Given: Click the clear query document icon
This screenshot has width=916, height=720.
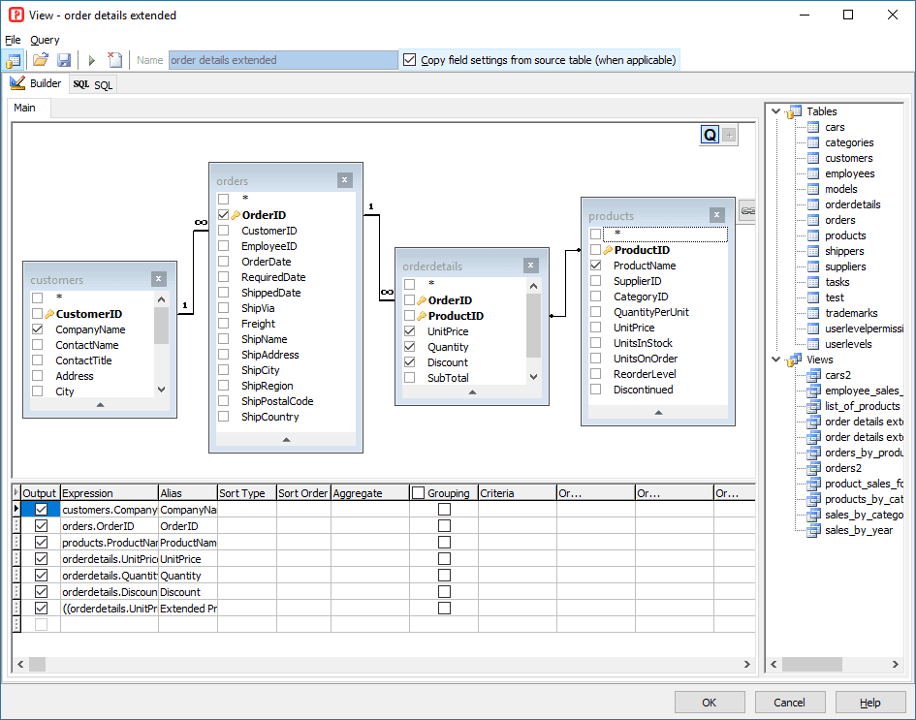Looking at the screenshot, I should [114, 60].
